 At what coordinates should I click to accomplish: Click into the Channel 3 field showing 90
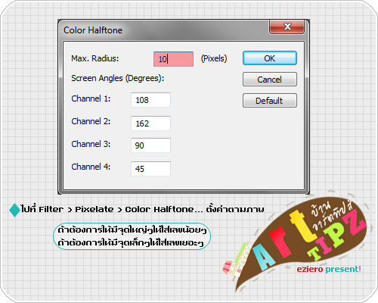(x=150, y=145)
